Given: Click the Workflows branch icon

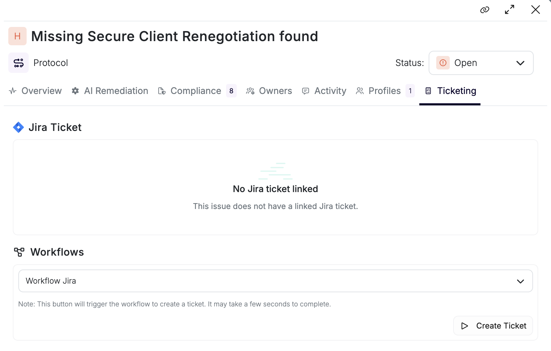Looking at the screenshot, I should (x=19, y=252).
